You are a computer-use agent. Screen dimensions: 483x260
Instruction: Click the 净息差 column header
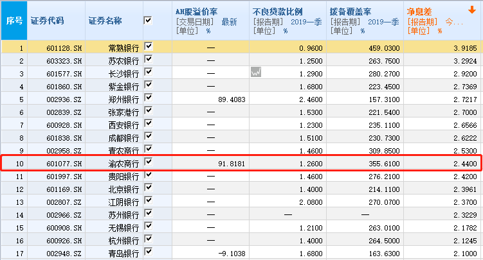442,21
